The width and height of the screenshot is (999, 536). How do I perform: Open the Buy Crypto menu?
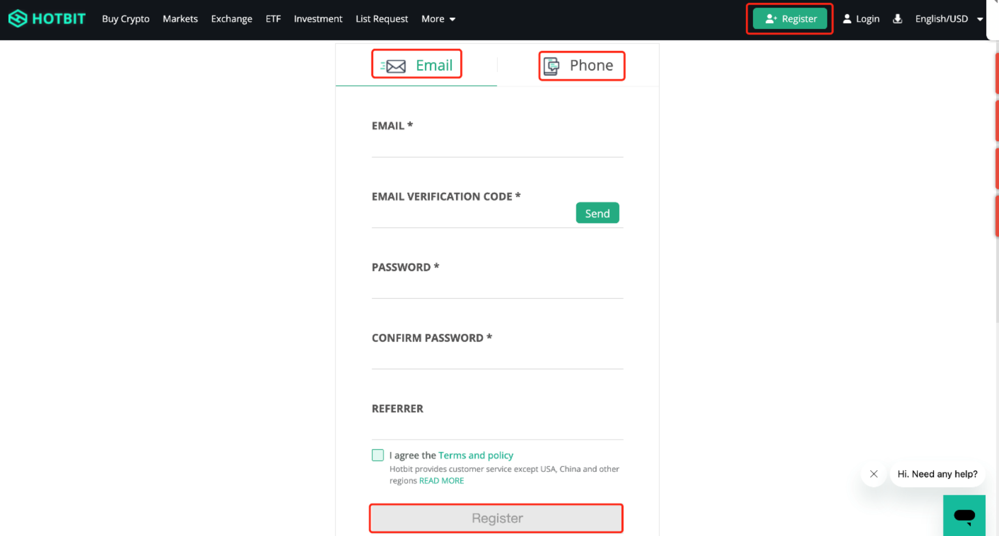click(126, 19)
